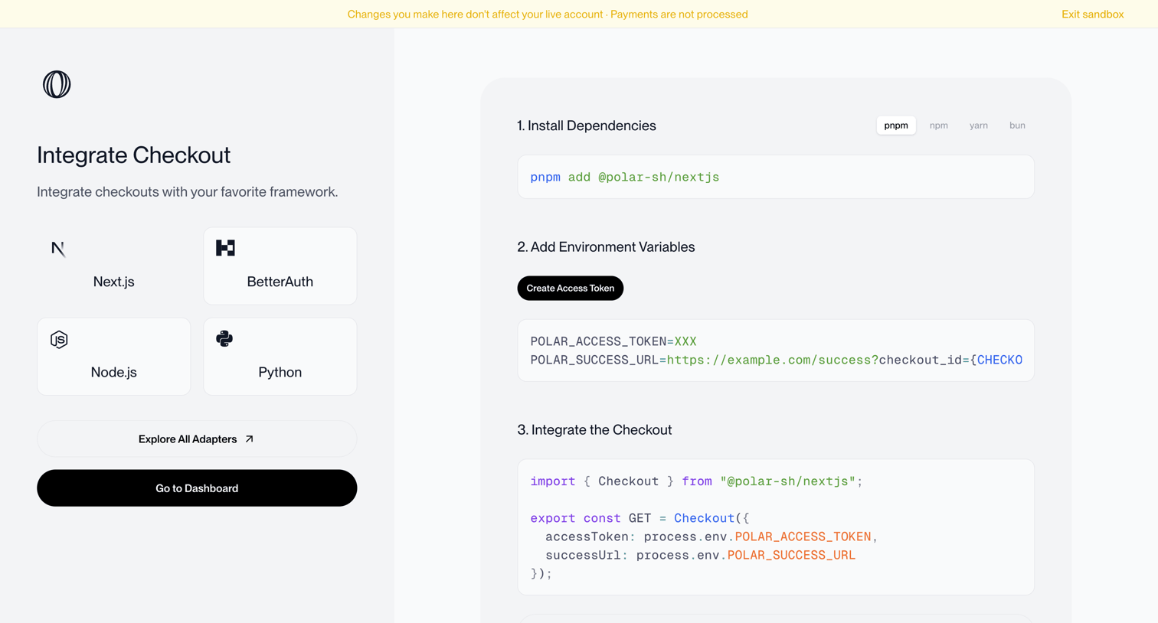
Task: Click the export const GET code line
Action: pos(640,518)
